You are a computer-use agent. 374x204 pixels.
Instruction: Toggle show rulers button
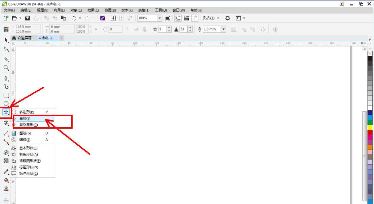177,18
